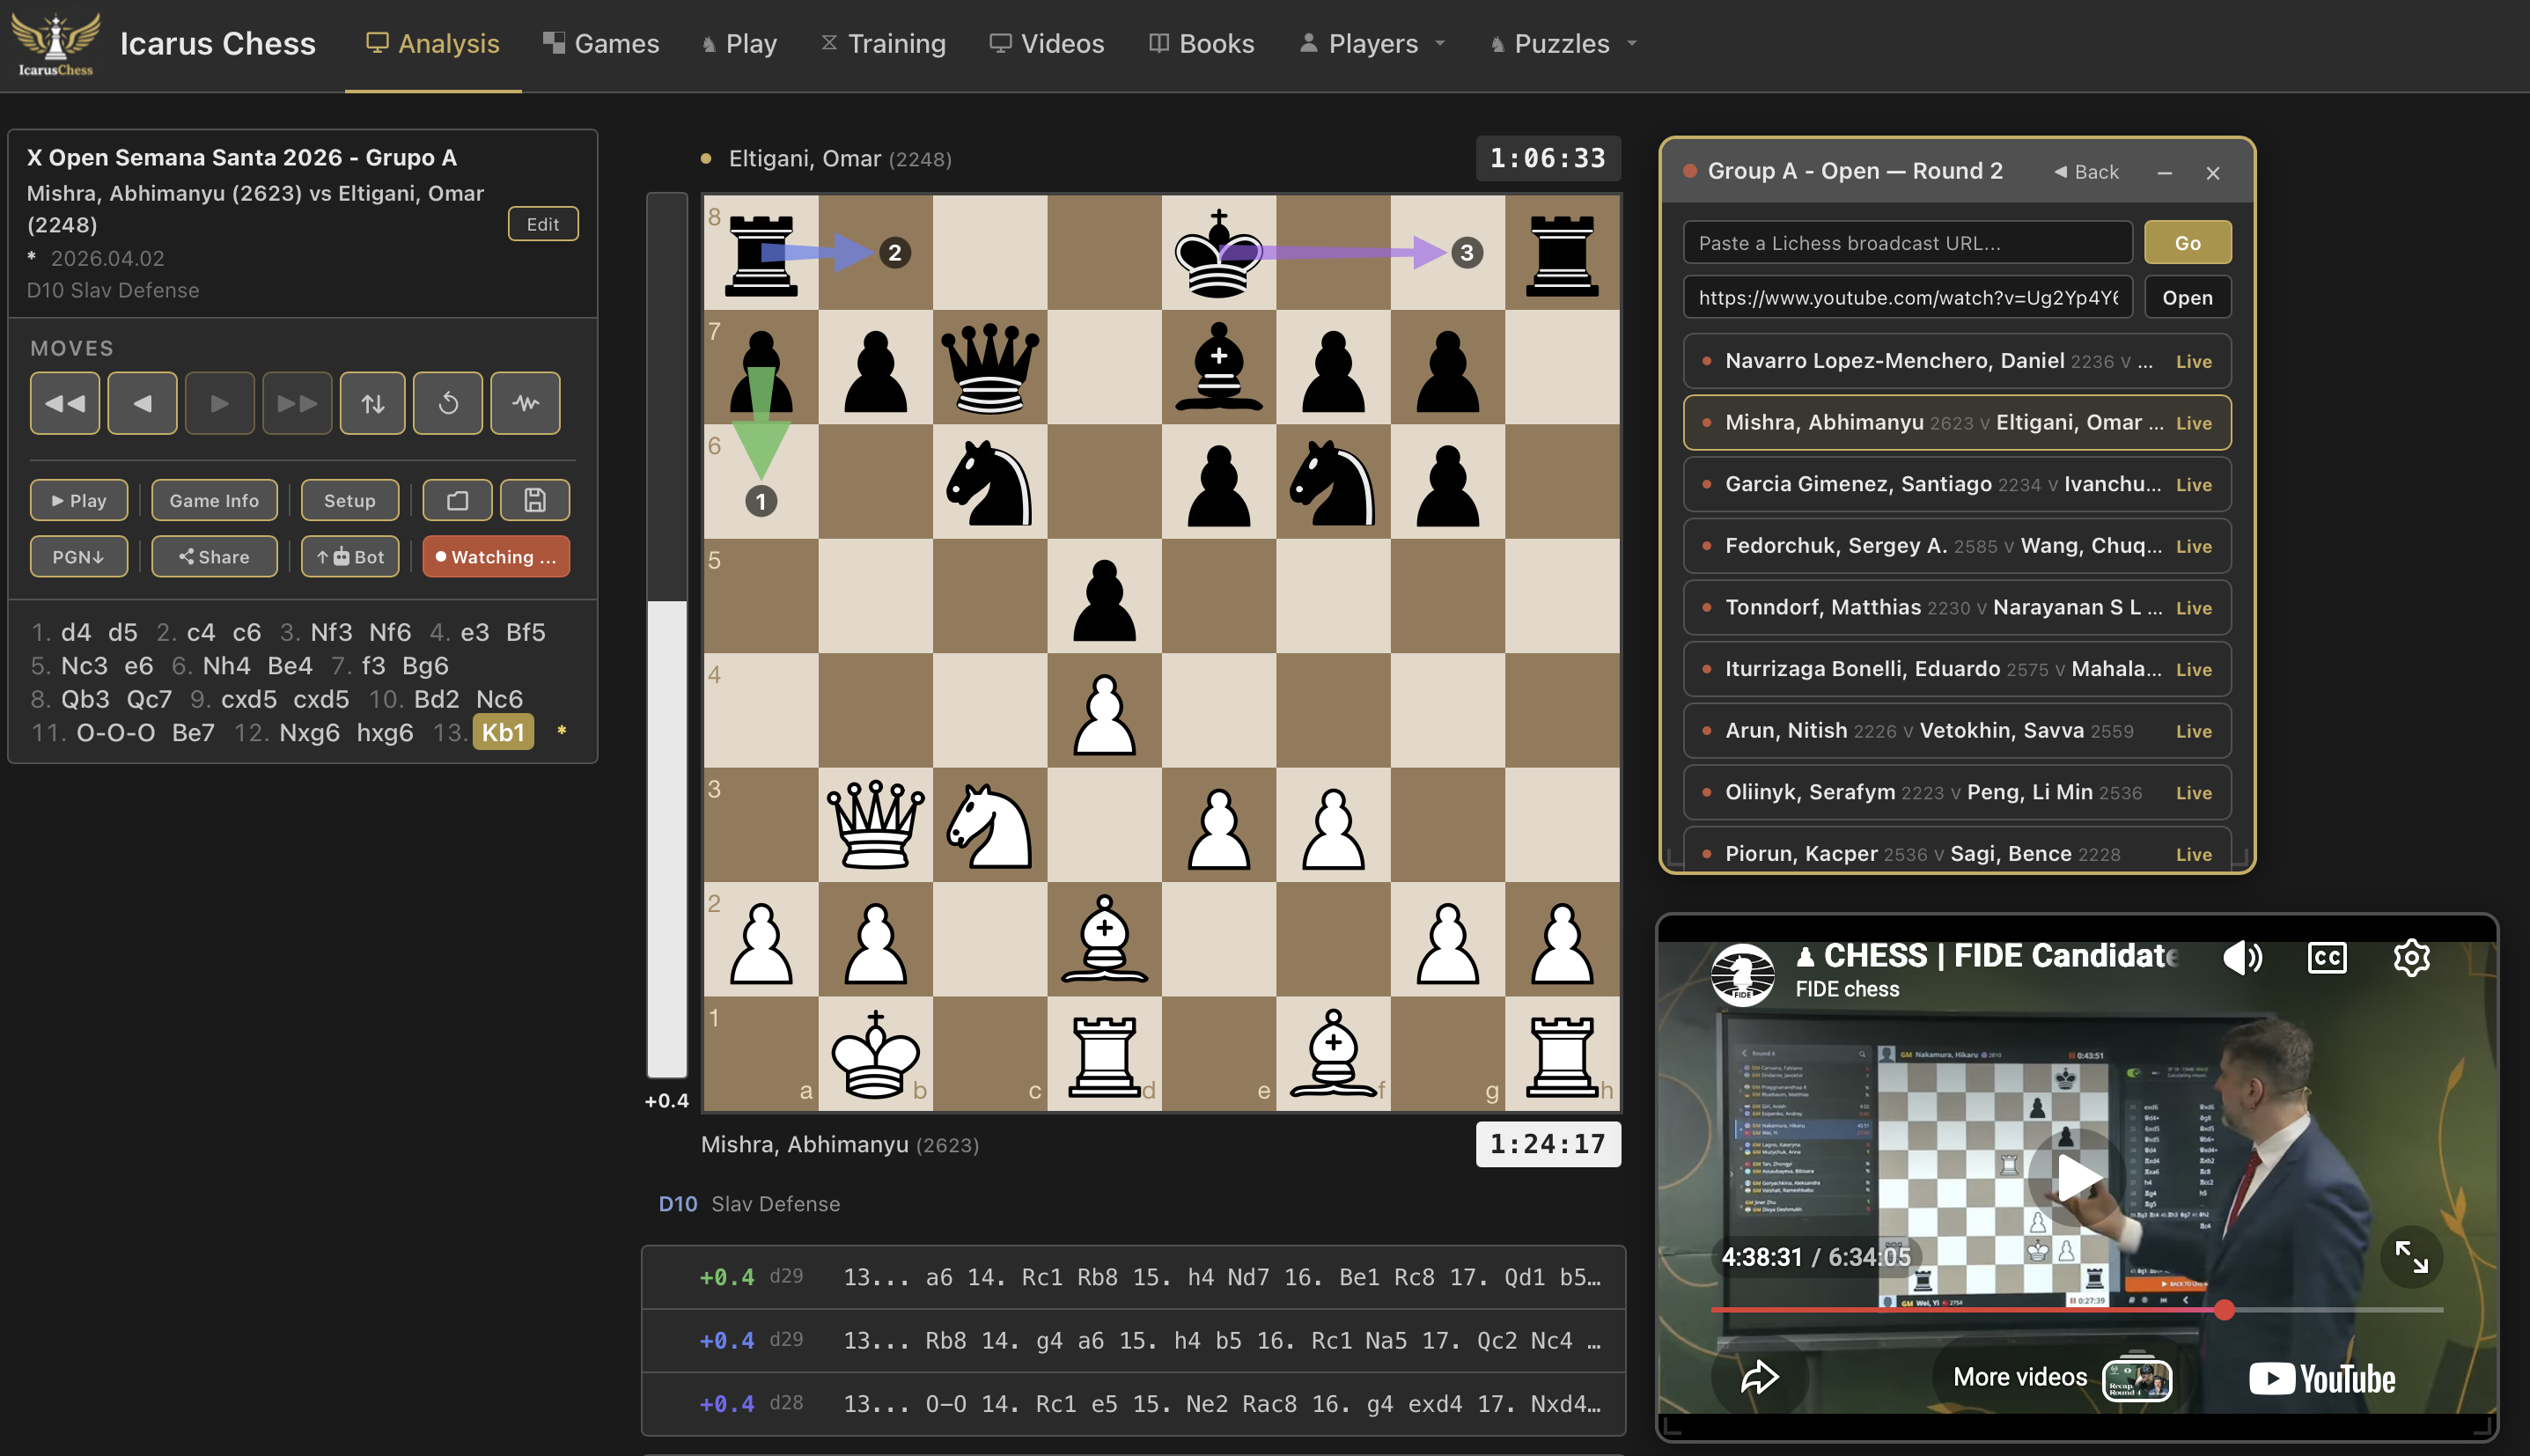Screen dimensions: 2530x1456
Task: Toggle the Watching status button
Action: [x=496, y=556]
